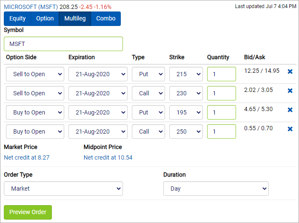Switch to the Equity tab

(x=17, y=18)
